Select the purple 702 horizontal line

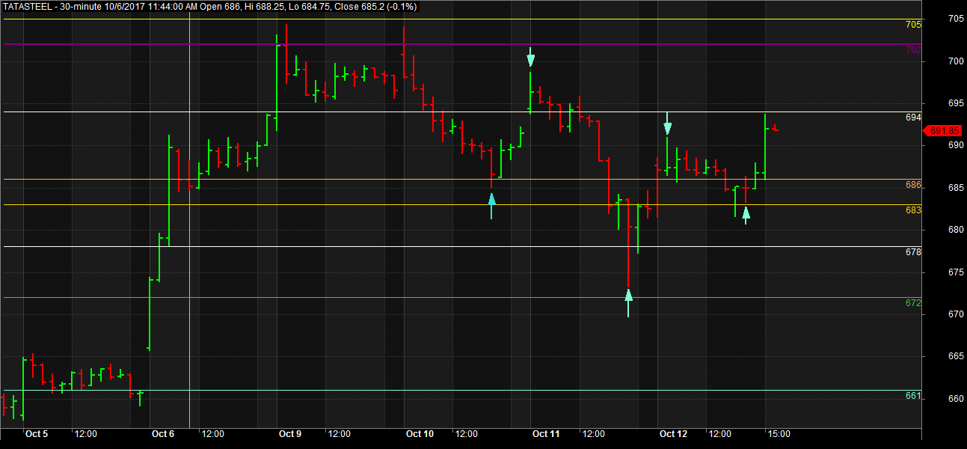pos(461,44)
